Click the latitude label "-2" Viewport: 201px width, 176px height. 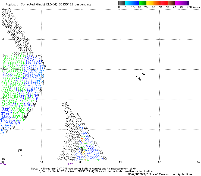tap(2, 39)
